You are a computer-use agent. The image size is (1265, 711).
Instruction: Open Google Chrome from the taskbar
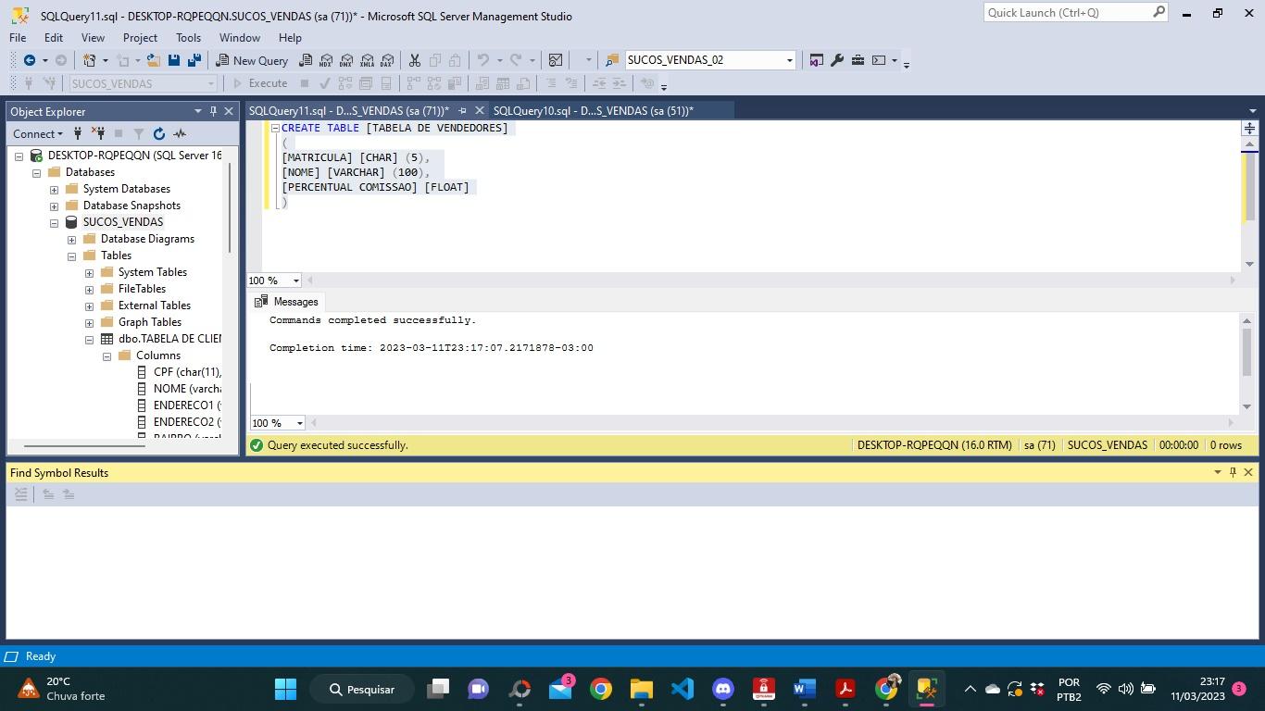[601, 689]
